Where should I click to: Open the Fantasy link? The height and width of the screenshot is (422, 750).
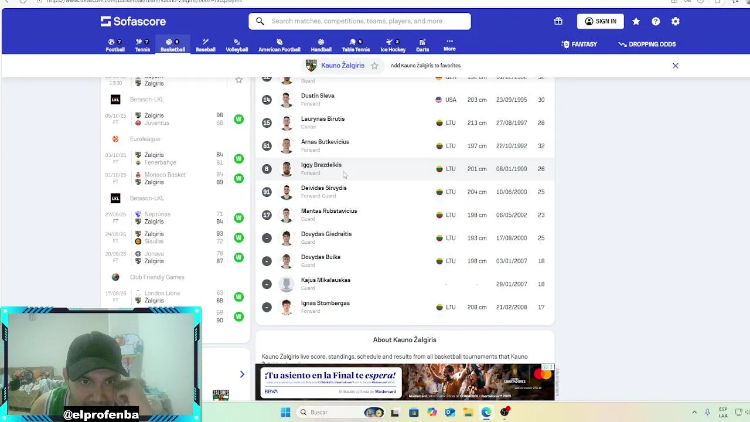[579, 44]
